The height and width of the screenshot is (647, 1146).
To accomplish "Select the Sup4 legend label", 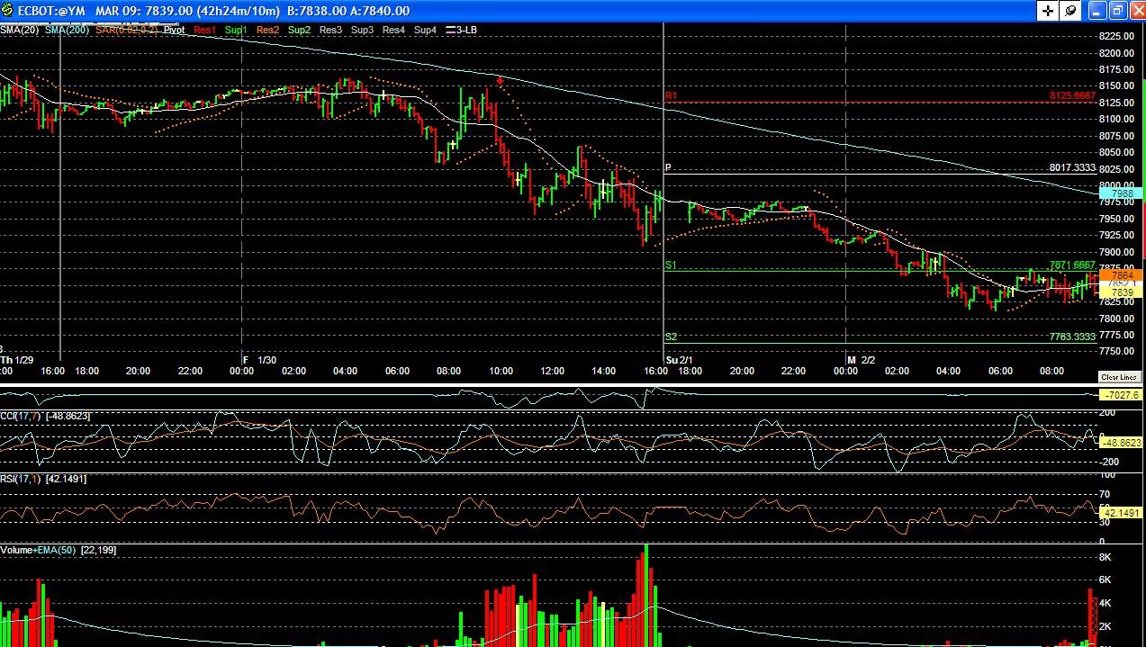I will point(425,30).
